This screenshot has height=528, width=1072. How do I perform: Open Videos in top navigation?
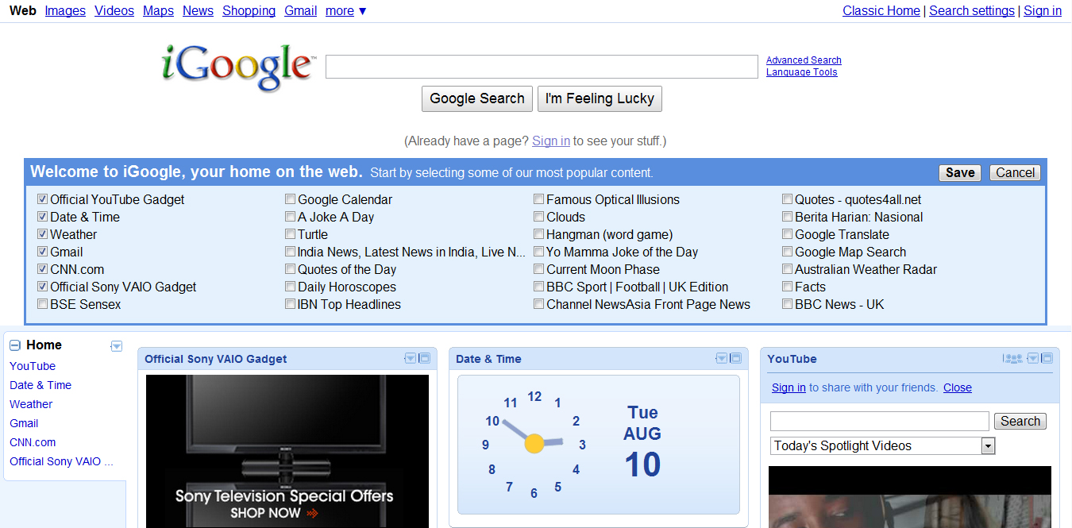coord(114,11)
